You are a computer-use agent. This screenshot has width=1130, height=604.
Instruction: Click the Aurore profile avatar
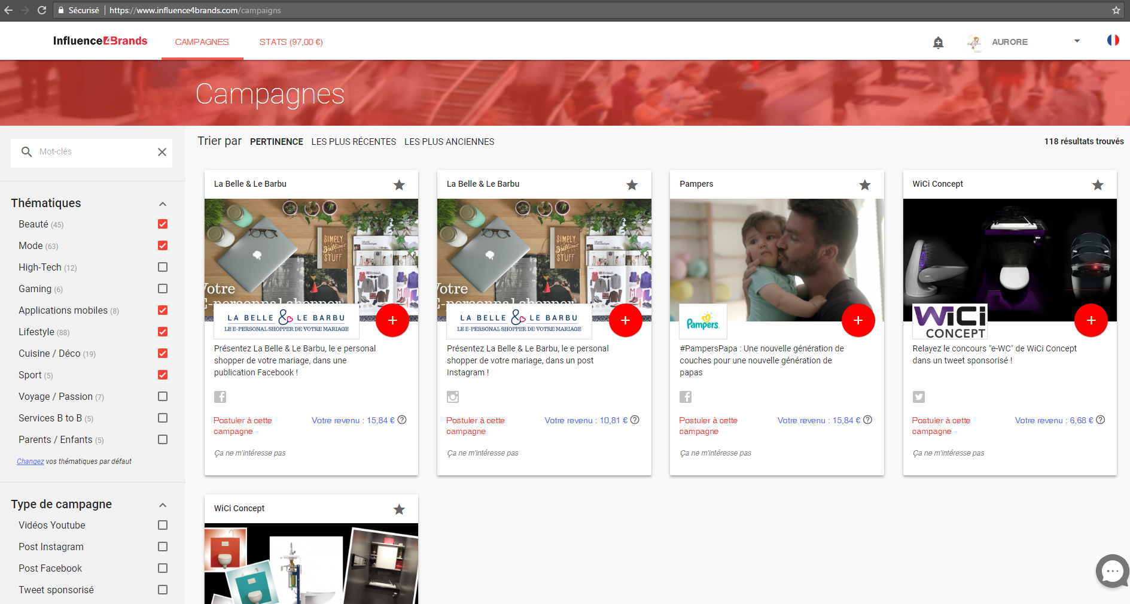[x=974, y=43]
